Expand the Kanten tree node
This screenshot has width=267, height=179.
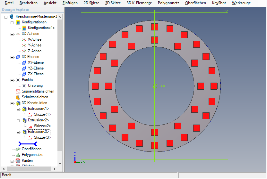click(12, 161)
